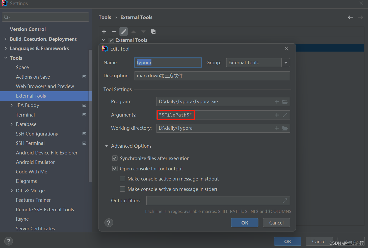Click OK in Settings window
Viewport: 368px width, 248px height.
click(287, 241)
